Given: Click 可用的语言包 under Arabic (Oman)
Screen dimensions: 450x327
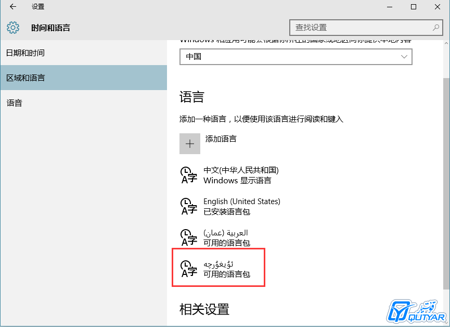Looking at the screenshot, I should (227, 243).
